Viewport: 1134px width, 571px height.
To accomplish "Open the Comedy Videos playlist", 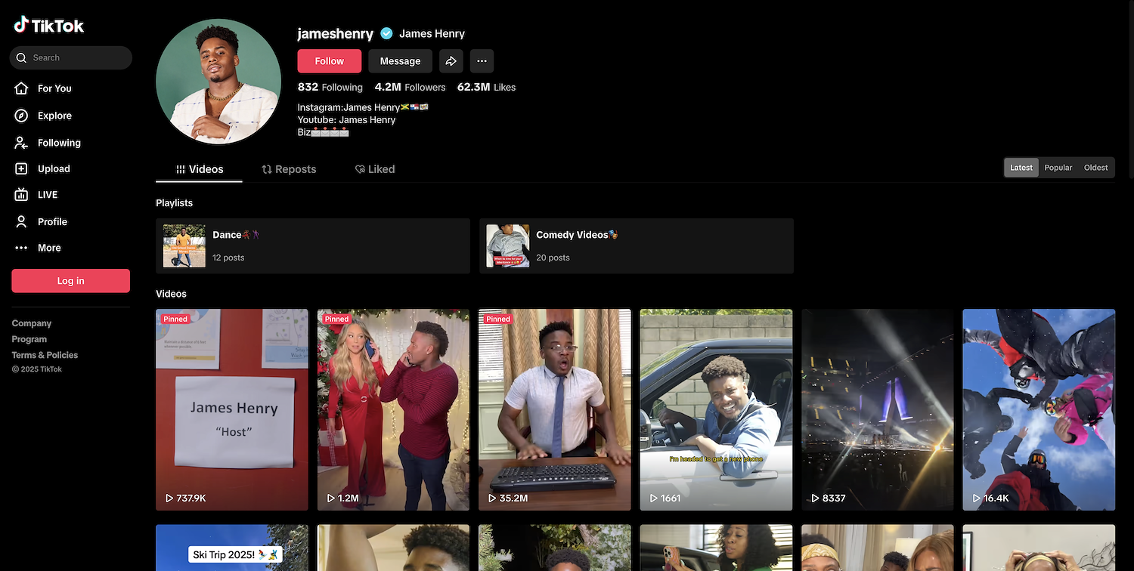I will [637, 246].
